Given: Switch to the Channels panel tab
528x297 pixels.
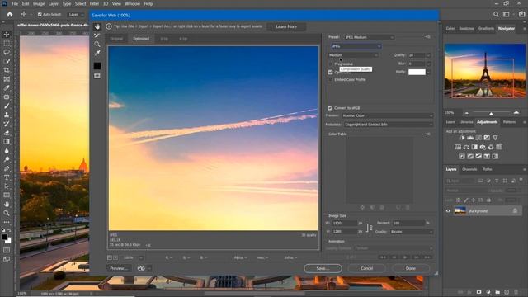Looking at the screenshot, I should (469, 169).
